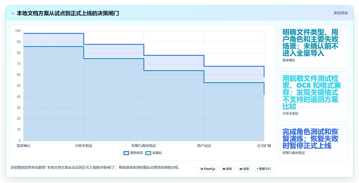Viewport: 359px width, 183px height.
Task: Click the 需求确认 x-axis label
Action: pyautogui.click(x=24, y=146)
